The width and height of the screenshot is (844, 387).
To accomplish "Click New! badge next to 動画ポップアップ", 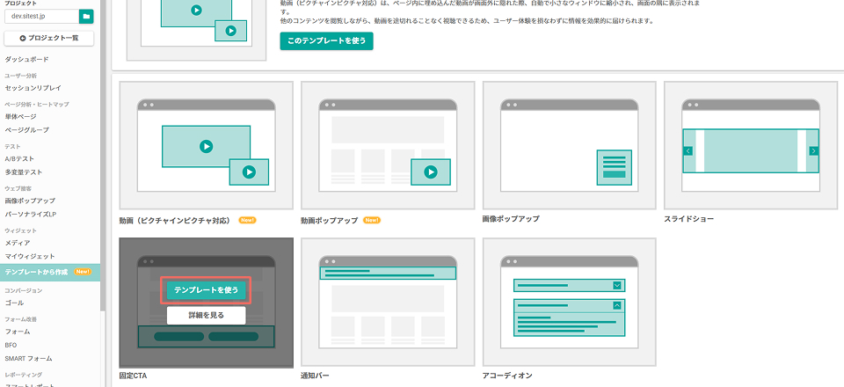I will [x=372, y=220].
